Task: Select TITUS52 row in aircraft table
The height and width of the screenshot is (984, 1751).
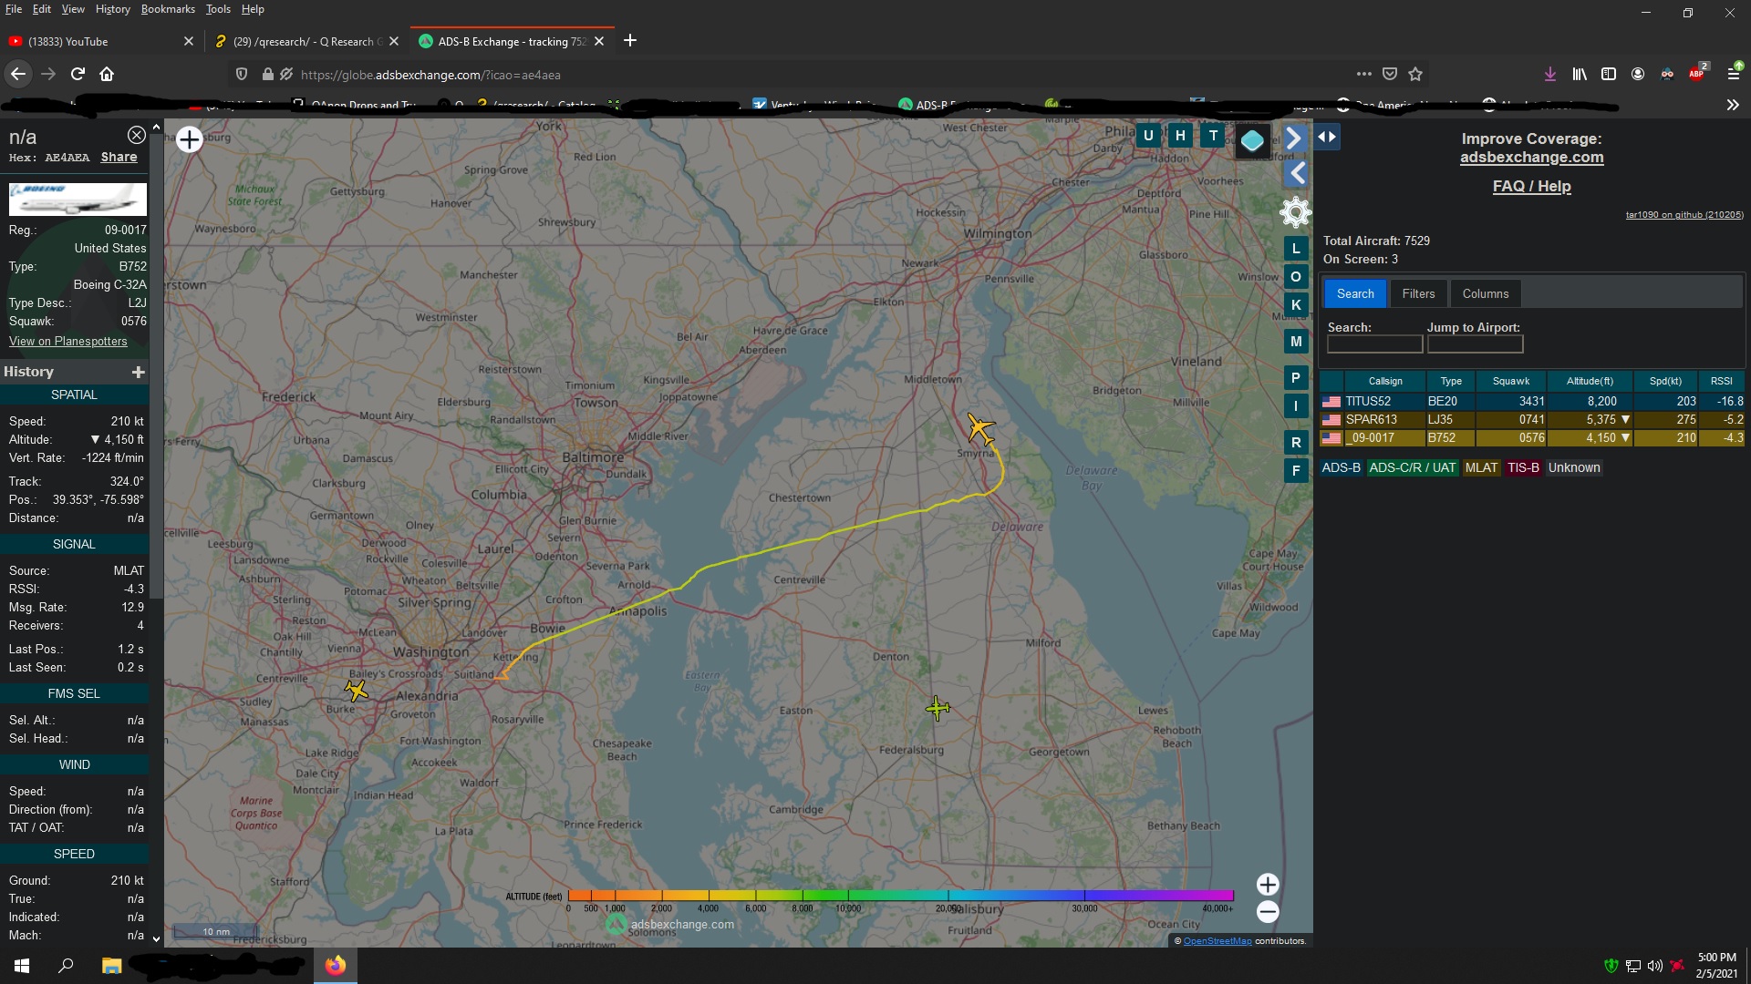Action: coord(1532,401)
